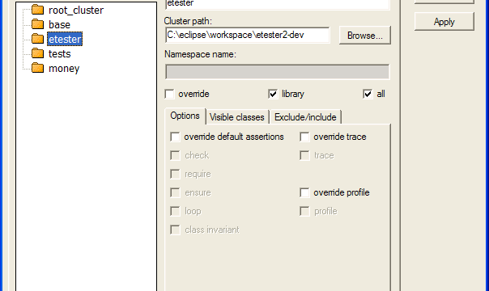Click the Browse... button

click(365, 36)
